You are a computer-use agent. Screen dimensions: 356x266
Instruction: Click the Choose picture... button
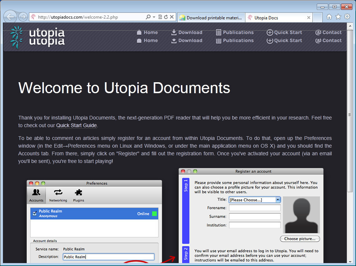pyautogui.click(x=300, y=239)
